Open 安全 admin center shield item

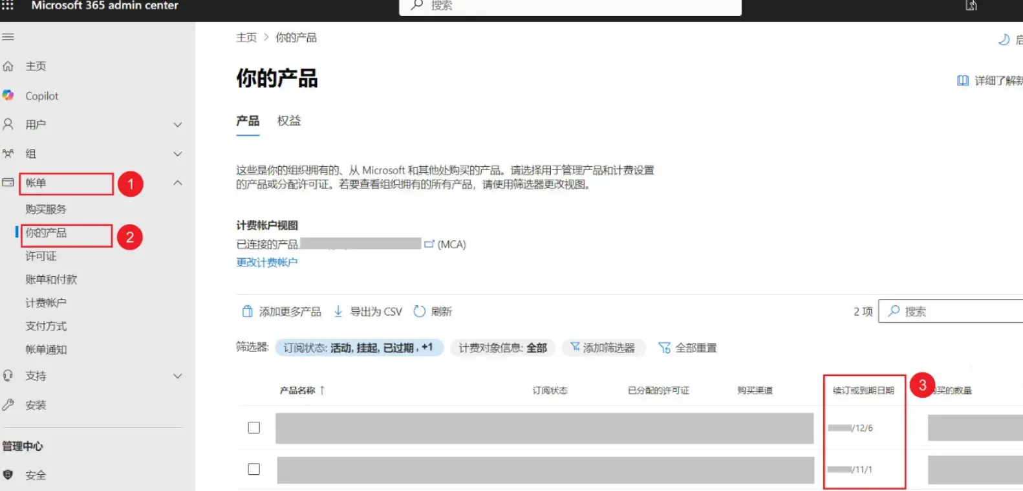(35, 475)
